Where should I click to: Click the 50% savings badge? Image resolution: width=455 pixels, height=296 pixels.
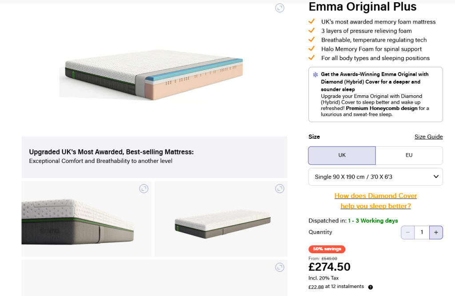(x=327, y=249)
